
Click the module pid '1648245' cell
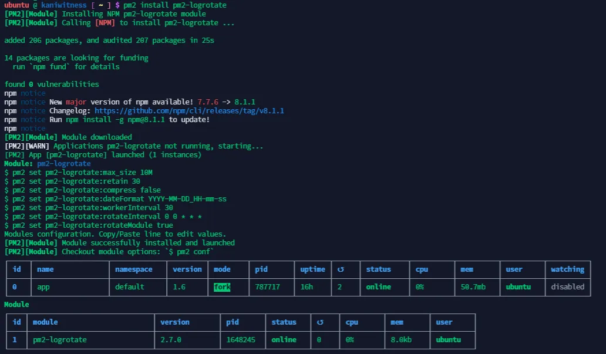tap(241, 340)
